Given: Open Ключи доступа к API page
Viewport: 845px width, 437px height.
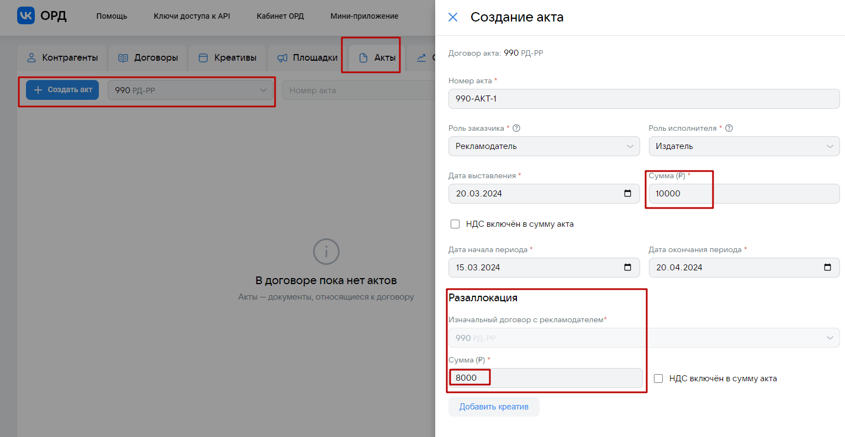Looking at the screenshot, I should tap(192, 16).
